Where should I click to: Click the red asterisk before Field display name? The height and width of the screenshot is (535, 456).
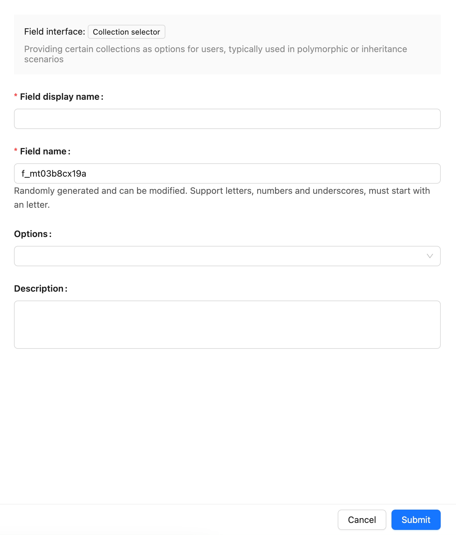(x=16, y=96)
